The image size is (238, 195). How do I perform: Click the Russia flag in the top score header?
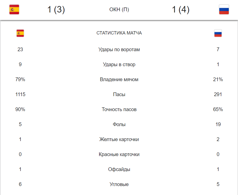pyautogui.click(x=224, y=10)
